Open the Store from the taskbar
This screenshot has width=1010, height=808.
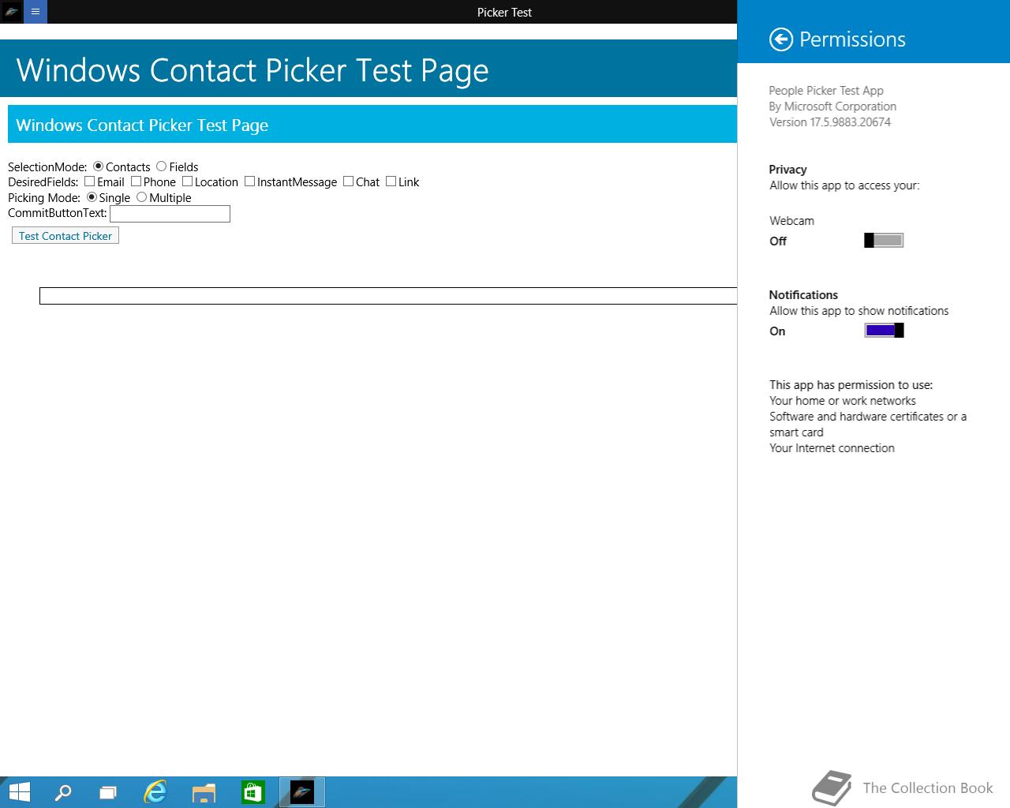[x=252, y=792]
